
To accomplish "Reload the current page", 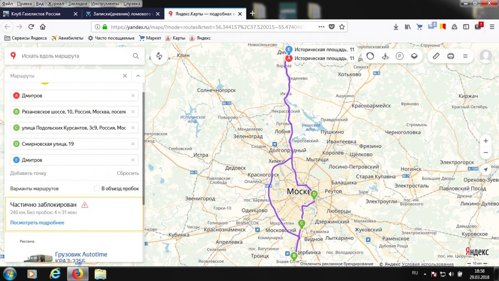I will pyautogui.click(x=31, y=27).
